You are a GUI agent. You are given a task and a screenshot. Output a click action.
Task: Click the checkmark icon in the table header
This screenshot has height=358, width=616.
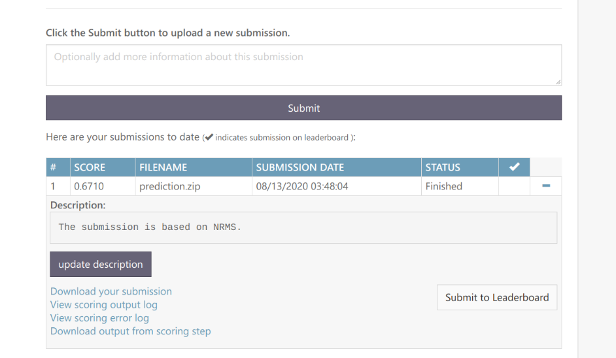(x=515, y=167)
